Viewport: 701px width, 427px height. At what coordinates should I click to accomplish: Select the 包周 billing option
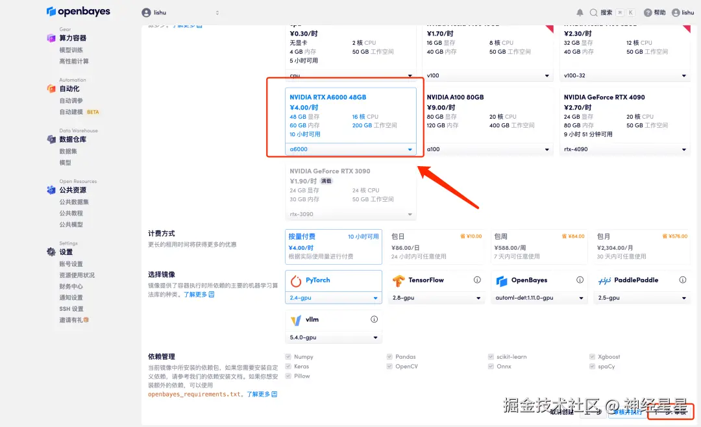tap(539, 247)
